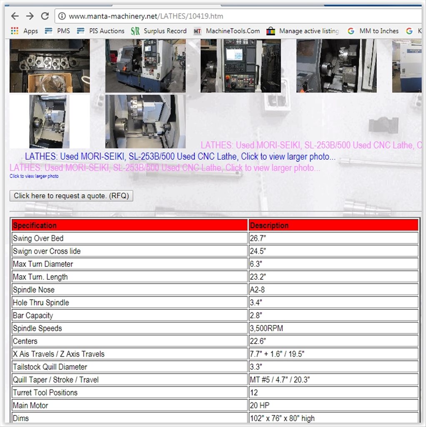
Task: Select the 'Bar Capacity' cell
Action: coord(130,315)
